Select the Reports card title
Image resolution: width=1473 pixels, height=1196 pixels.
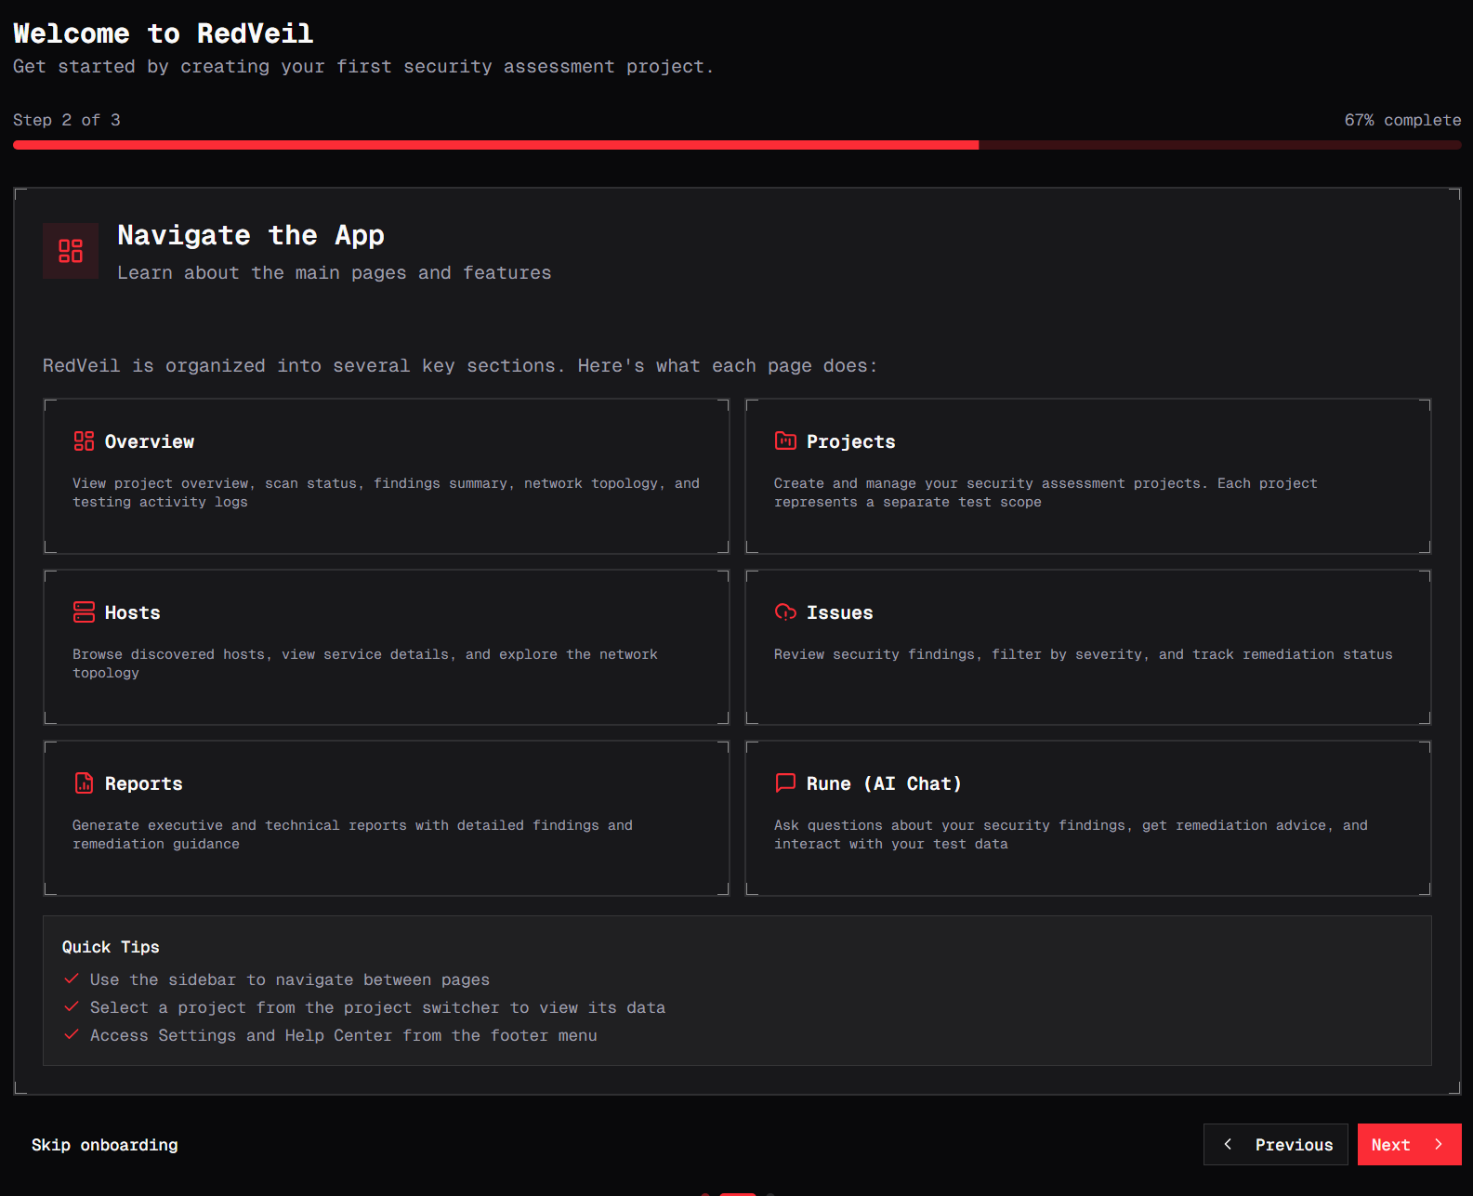143,784
